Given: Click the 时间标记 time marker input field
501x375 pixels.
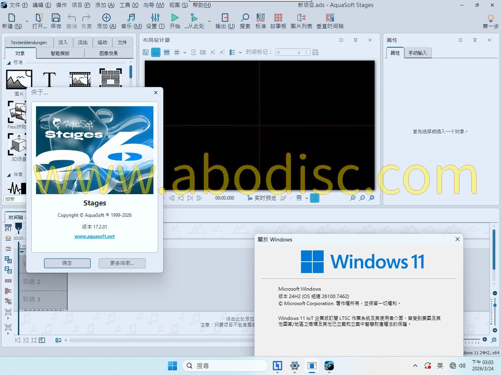Looking at the screenshot, I should pyautogui.click(x=289, y=52).
